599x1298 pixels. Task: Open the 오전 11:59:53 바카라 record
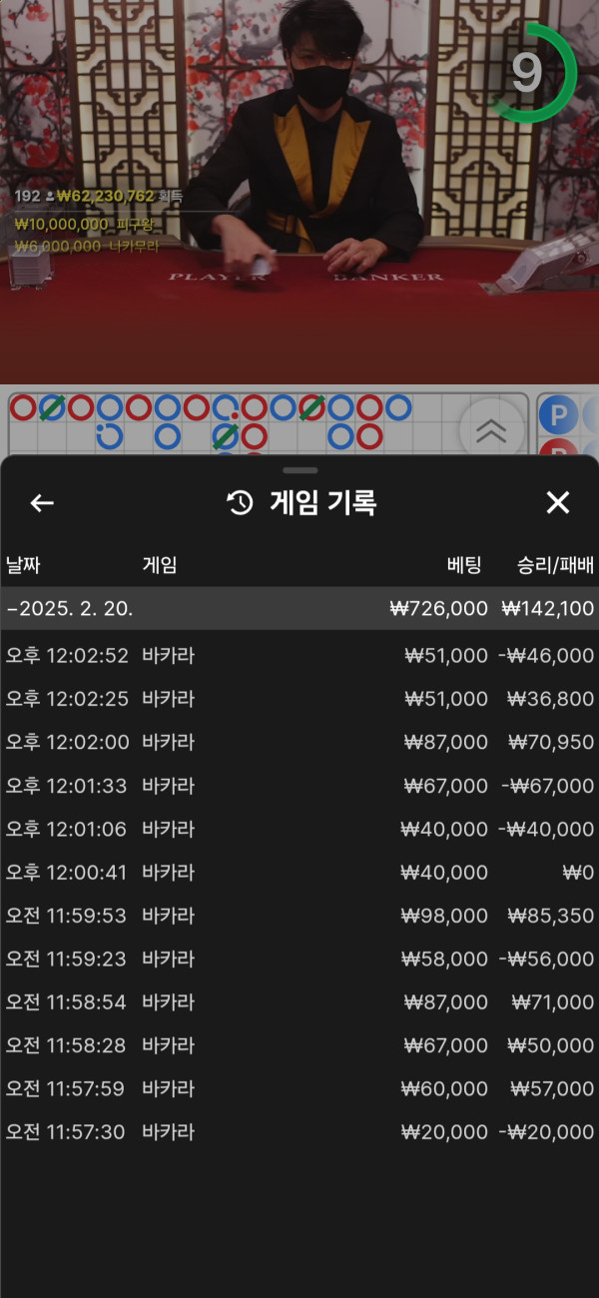299,916
